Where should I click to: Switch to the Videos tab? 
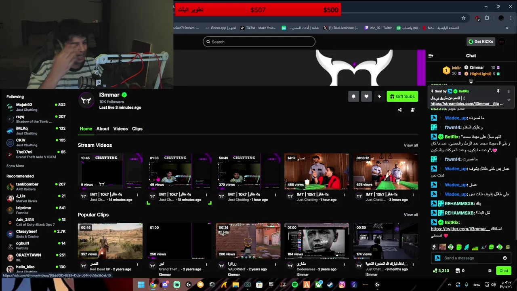click(120, 129)
